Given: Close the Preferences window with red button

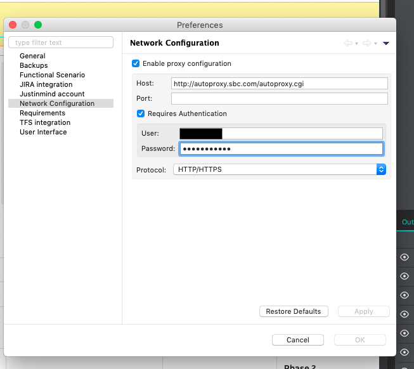Looking at the screenshot, I should [x=13, y=25].
